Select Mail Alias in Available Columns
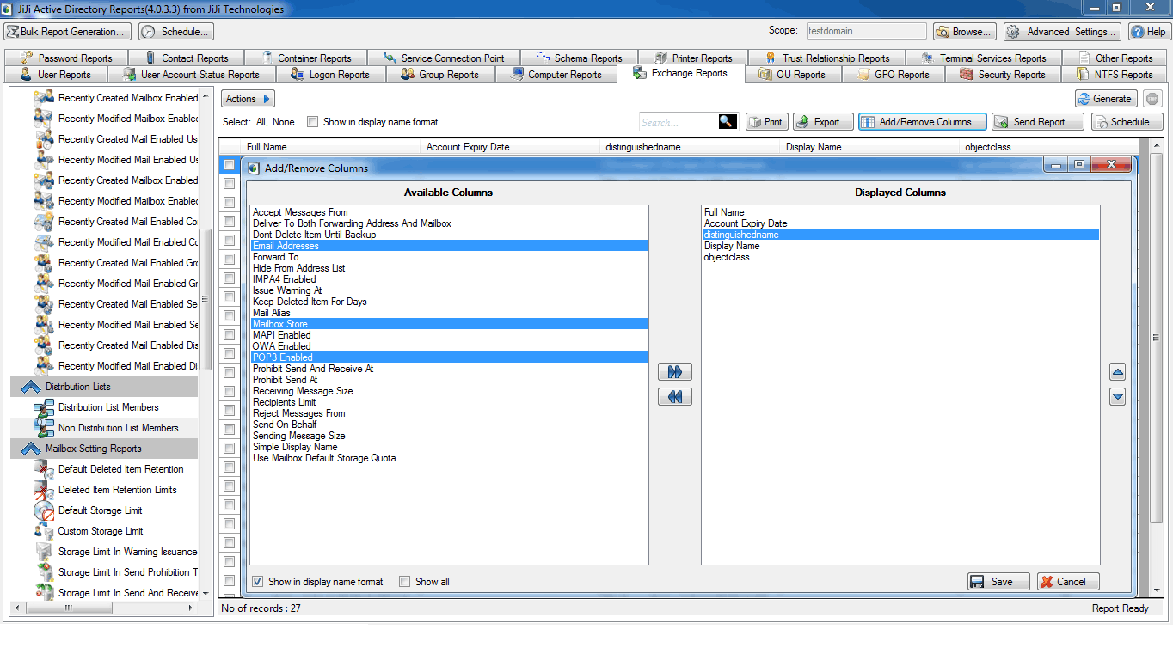The width and height of the screenshot is (1173, 660). pyautogui.click(x=449, y=313)
